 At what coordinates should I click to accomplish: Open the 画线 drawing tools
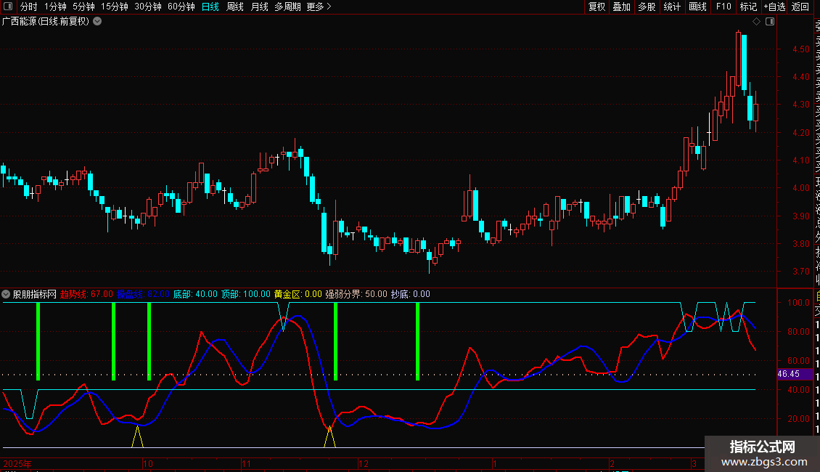click(x=697, y=7)
